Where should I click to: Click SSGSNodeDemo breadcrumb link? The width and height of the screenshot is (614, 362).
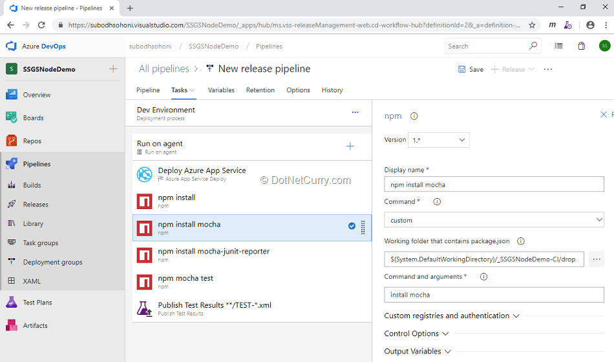tap(213, 46)
